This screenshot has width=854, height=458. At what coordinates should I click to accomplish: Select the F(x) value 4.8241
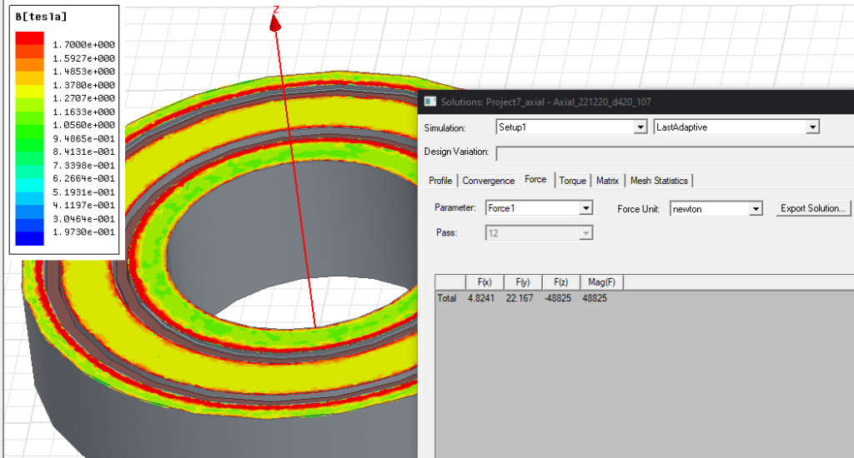tap(481, 298)
